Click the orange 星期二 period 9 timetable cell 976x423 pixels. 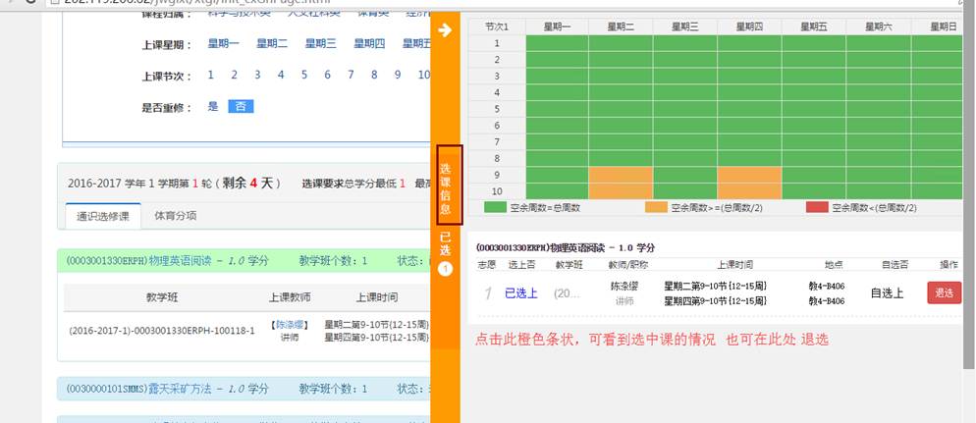621,175
